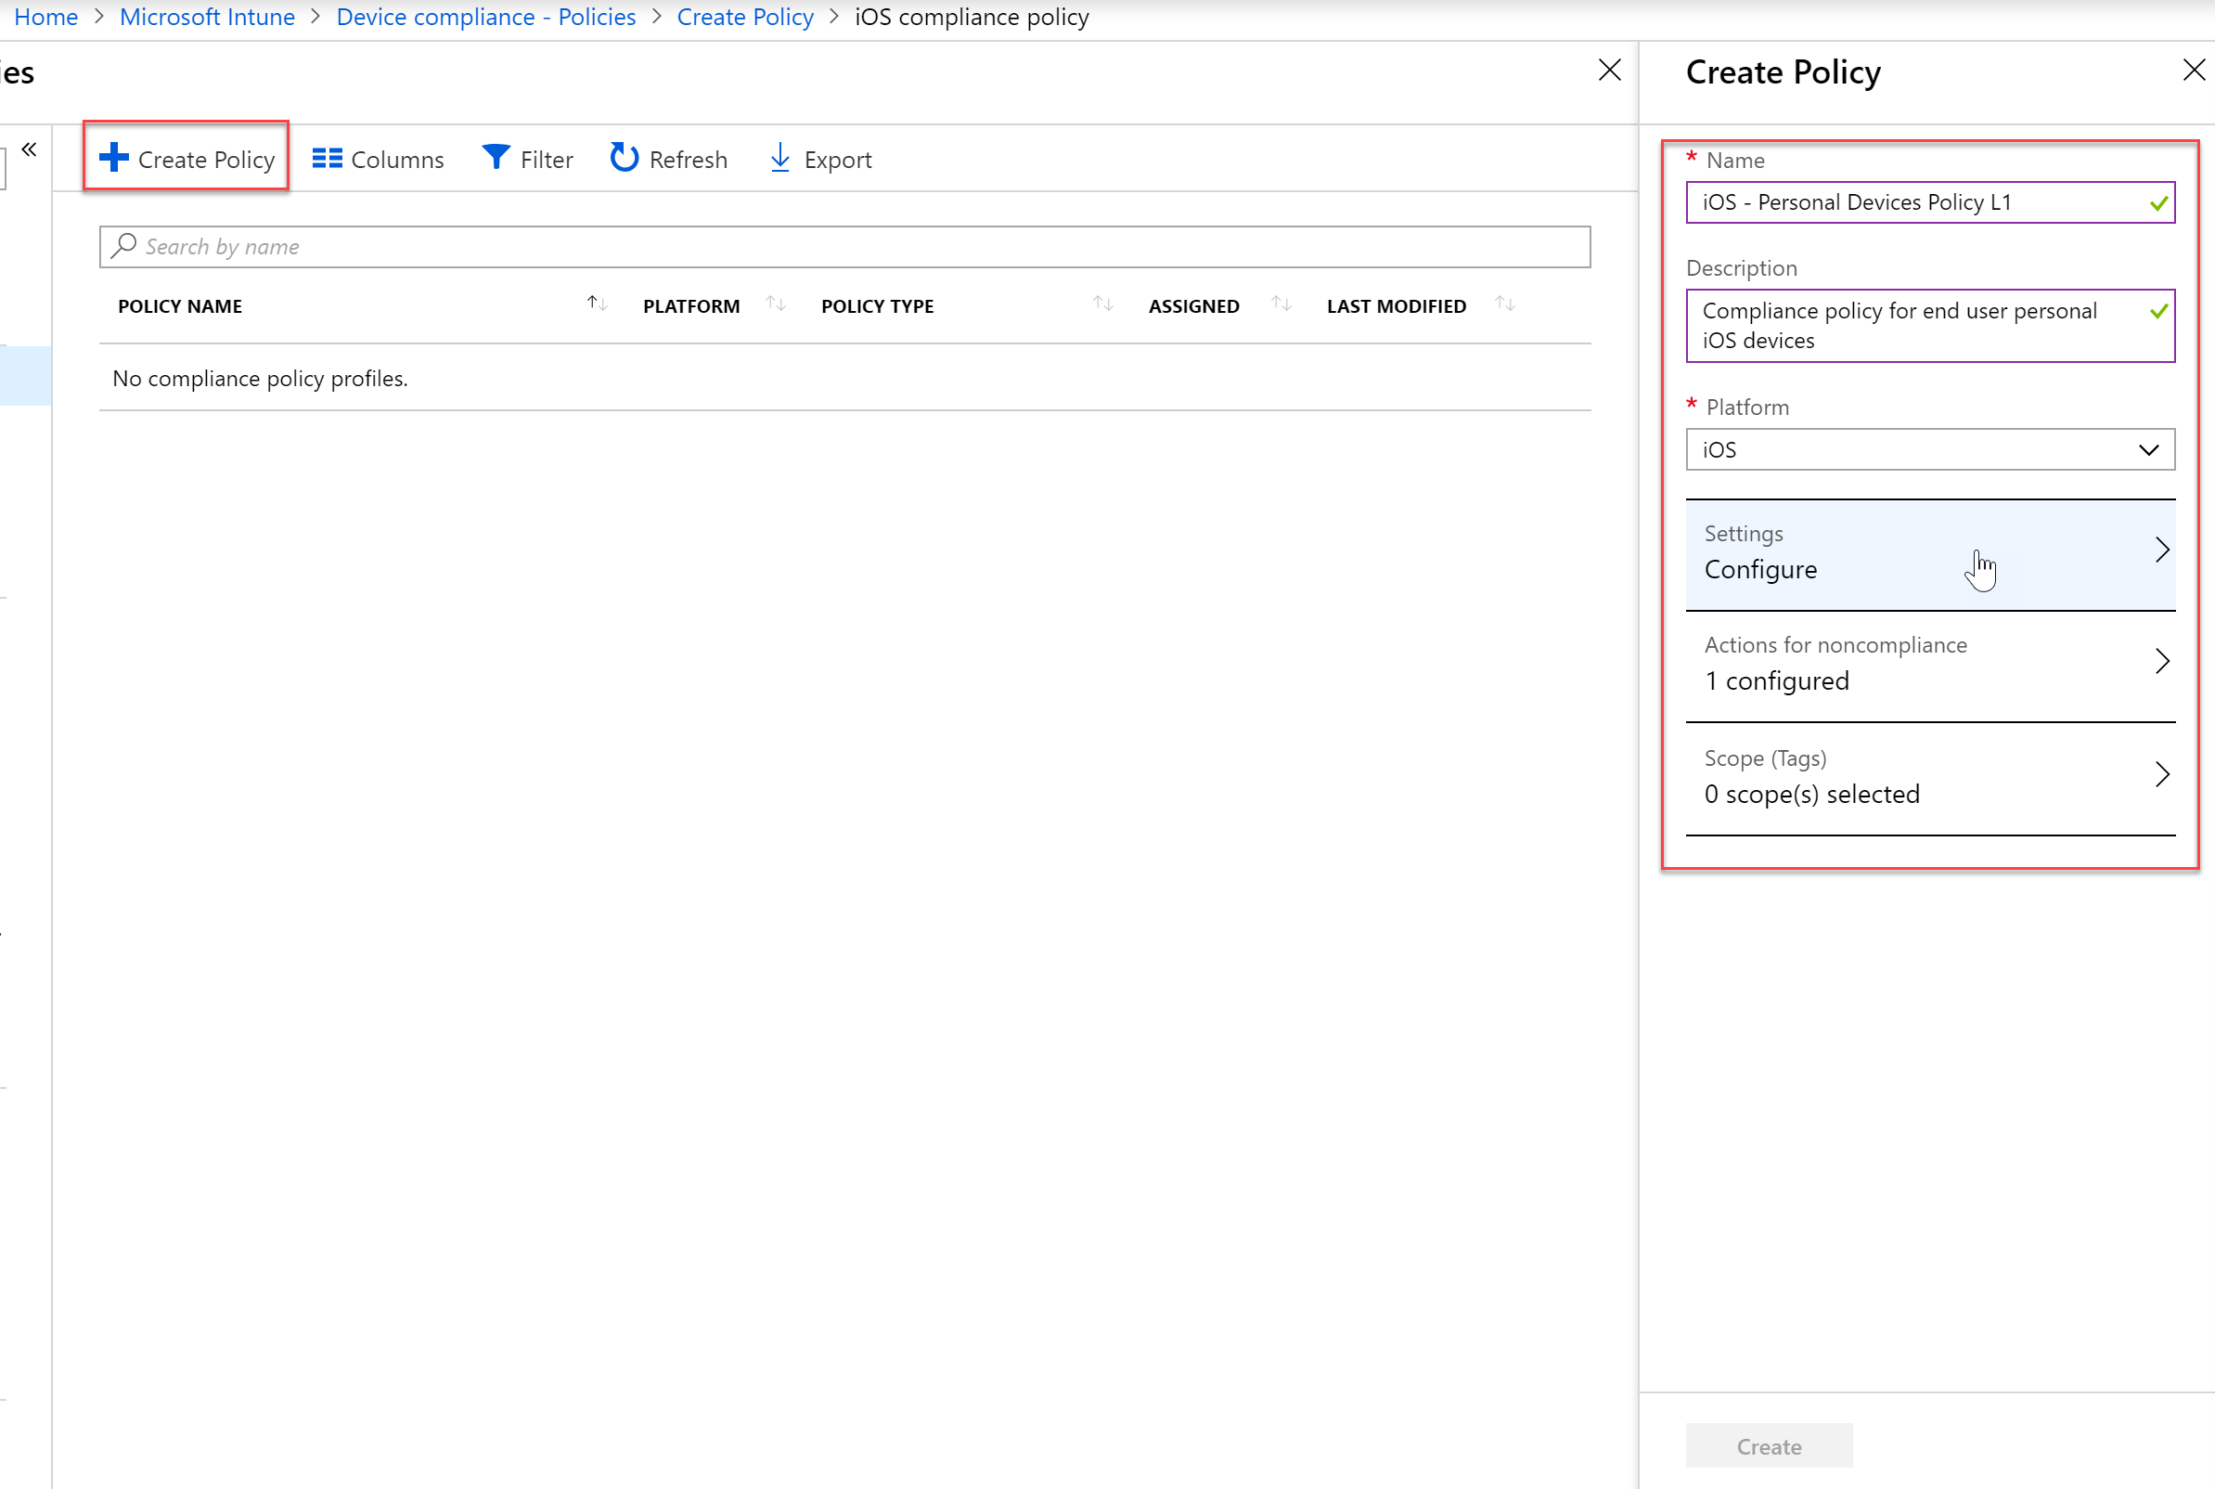Open Create Policy breadcrumb link
The height and width of the screenshot is (1489, 2215).
[x=745, y=17]
